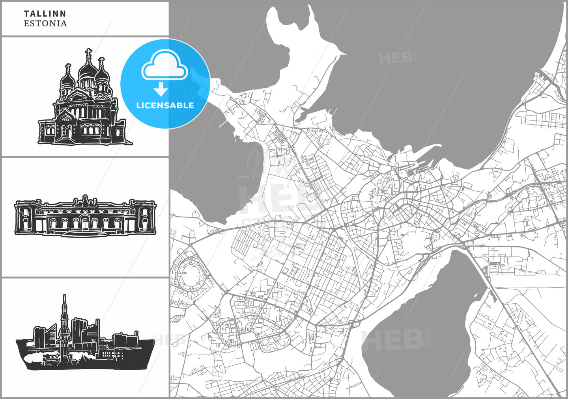Select the long palace building illustration
568x399 pixels.
click(x=85, y=216)
